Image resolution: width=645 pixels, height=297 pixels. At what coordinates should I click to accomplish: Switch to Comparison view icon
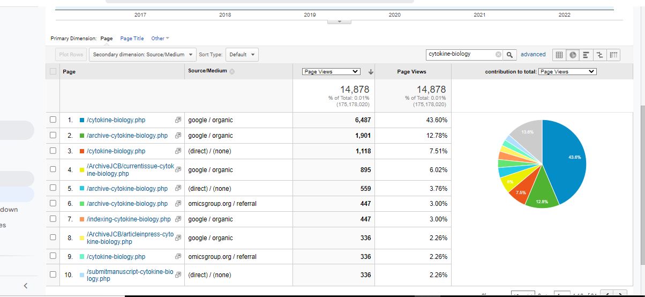(599, 55)
